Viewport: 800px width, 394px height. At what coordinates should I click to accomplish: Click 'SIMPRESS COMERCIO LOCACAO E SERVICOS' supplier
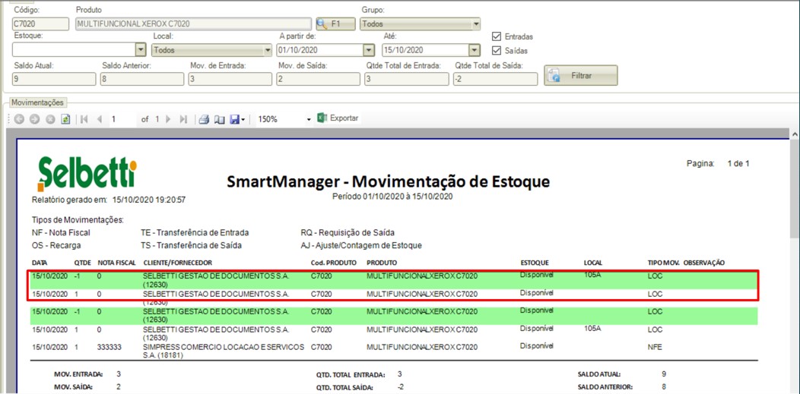224,347
